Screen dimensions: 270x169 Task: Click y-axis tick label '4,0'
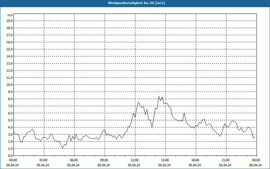tap(10, 127)
